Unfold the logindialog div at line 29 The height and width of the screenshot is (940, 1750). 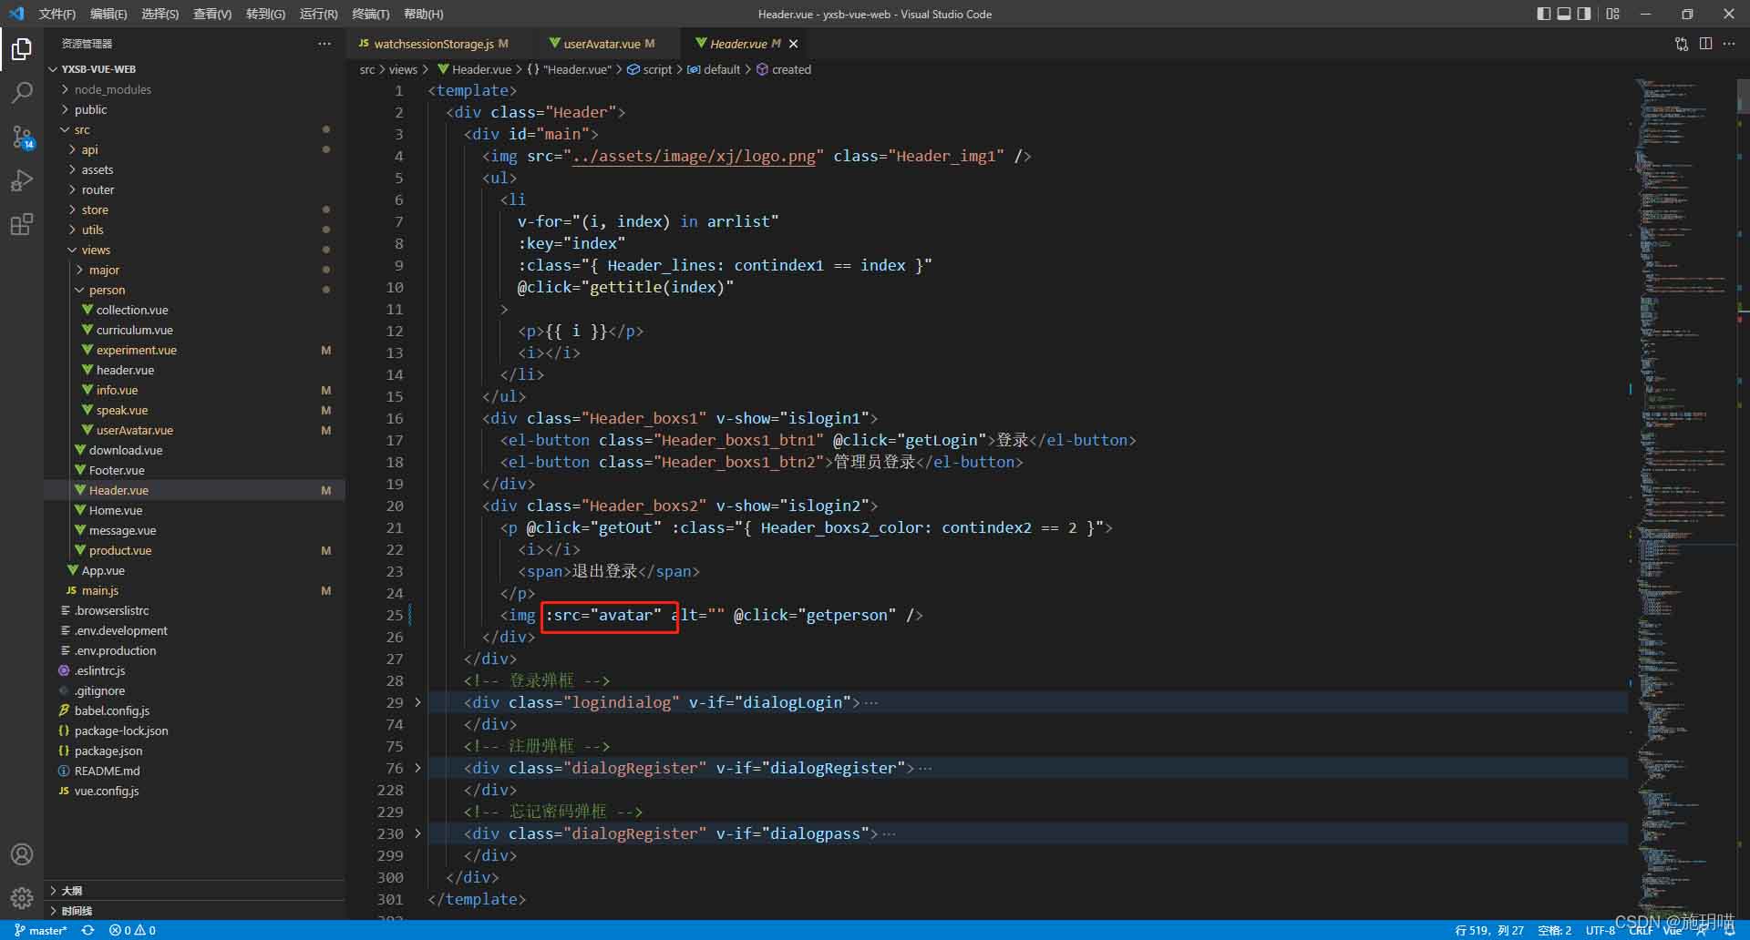coord(418,702)
